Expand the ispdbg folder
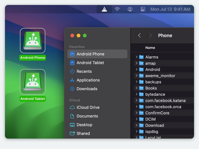This screenshot has width=199, height=149. click(x=137, y=131)
